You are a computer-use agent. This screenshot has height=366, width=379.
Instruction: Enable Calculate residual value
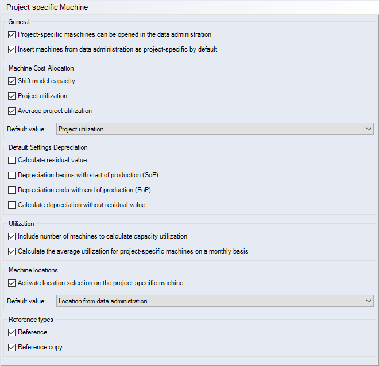12,160
